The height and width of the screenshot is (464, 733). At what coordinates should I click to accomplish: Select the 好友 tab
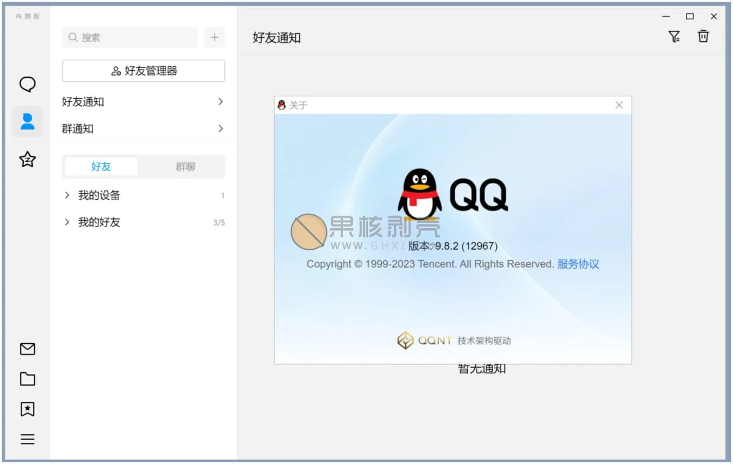click(100, 167)
